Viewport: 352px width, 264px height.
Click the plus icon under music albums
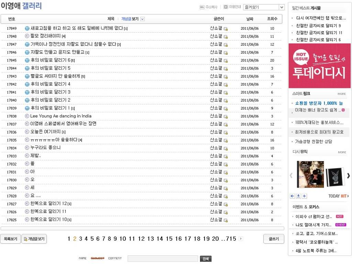(305, 196)
